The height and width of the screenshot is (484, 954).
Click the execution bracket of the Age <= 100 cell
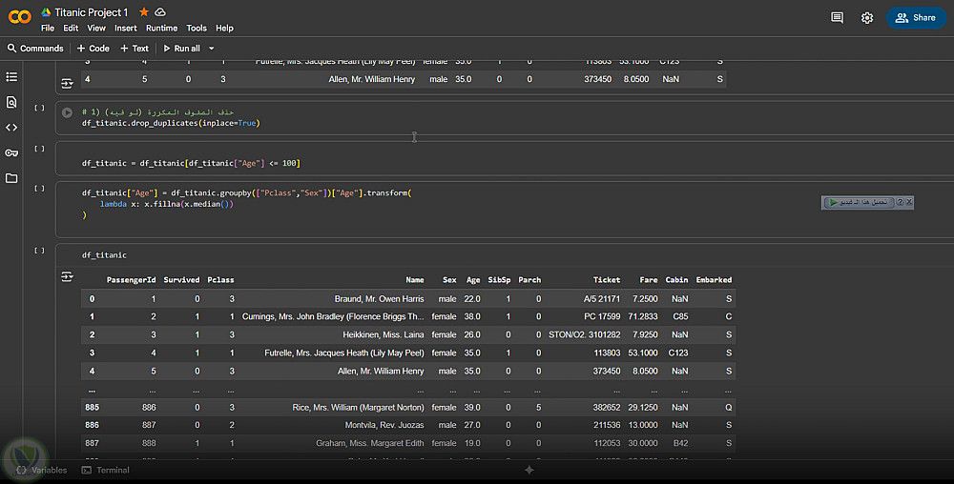coord(39,149)
